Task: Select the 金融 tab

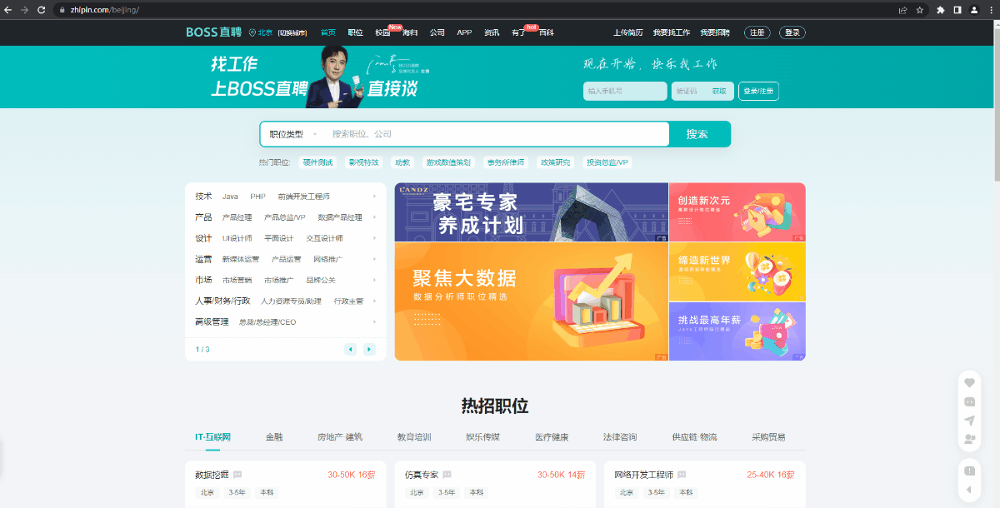Action: (x=274, y=436)
